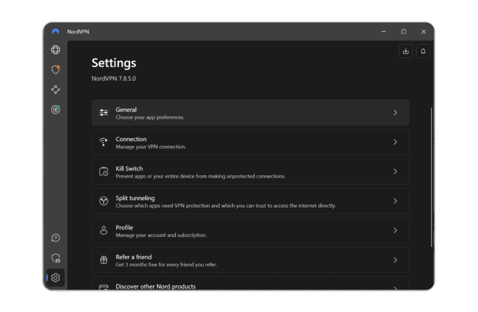
Task: Open the help chat bubble icon
Action: click(x=55, y=237)
